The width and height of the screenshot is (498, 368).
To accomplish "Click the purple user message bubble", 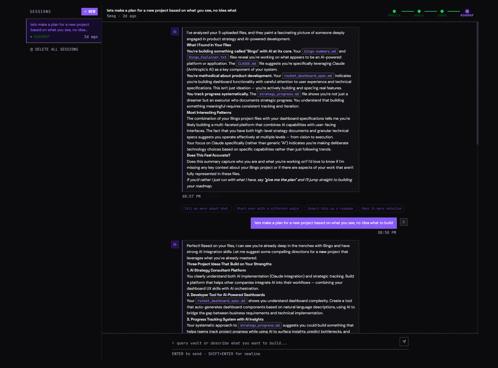I will (324, 223).
